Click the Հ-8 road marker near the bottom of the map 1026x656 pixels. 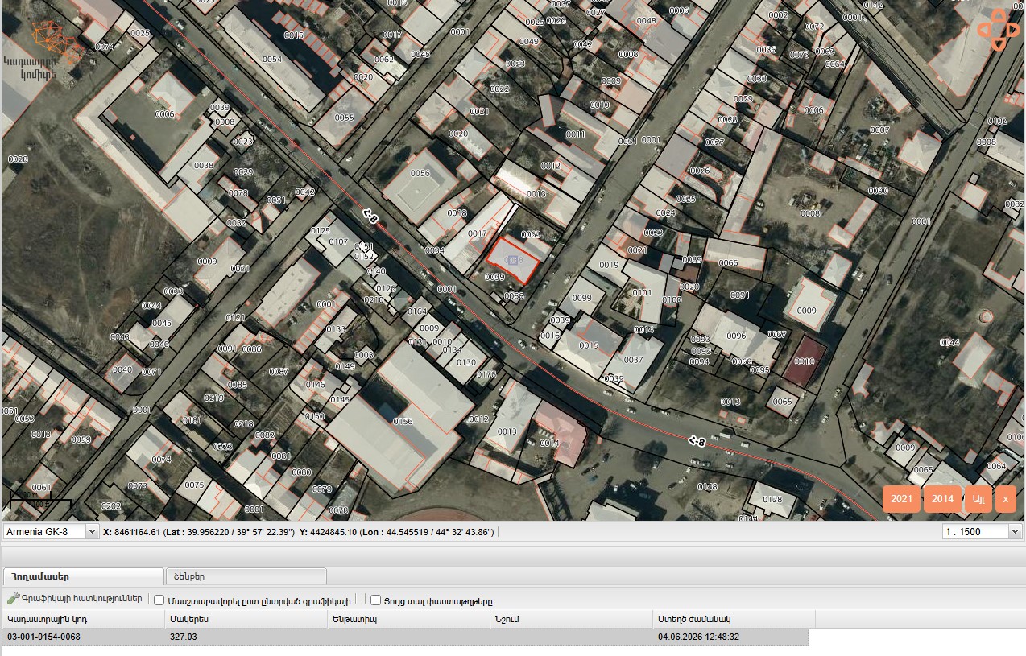pyautogui.click(x=697, y=441)
